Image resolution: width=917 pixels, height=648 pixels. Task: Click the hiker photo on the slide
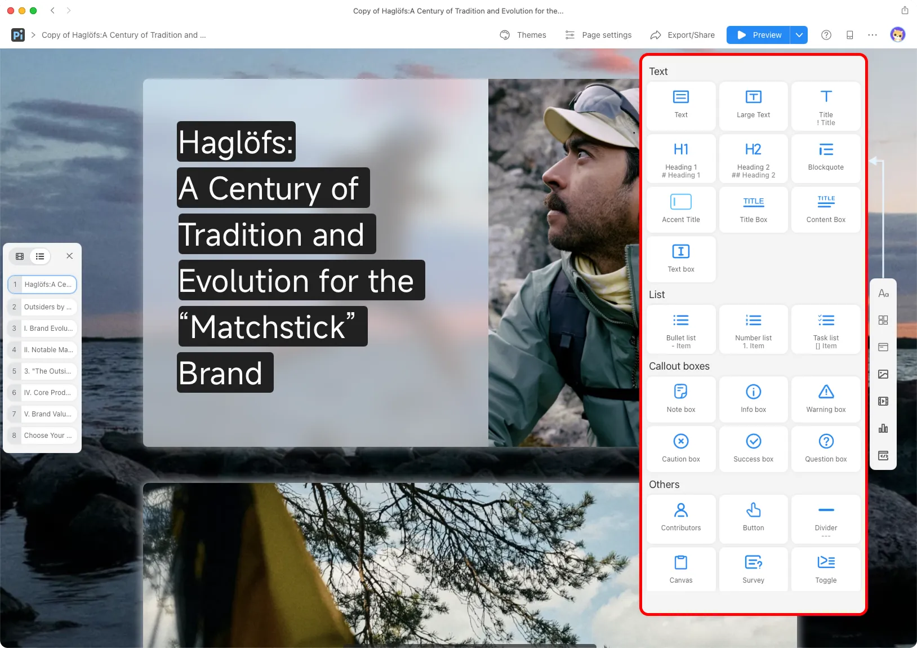564,263
